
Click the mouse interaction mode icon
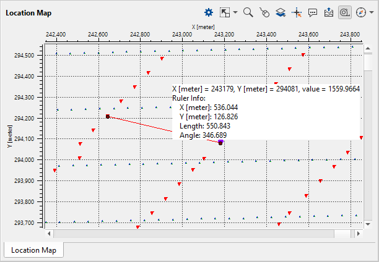(264, 12)
